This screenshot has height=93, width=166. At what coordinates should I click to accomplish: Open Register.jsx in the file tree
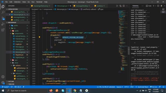pyautogui.click(x=19, y=55)
